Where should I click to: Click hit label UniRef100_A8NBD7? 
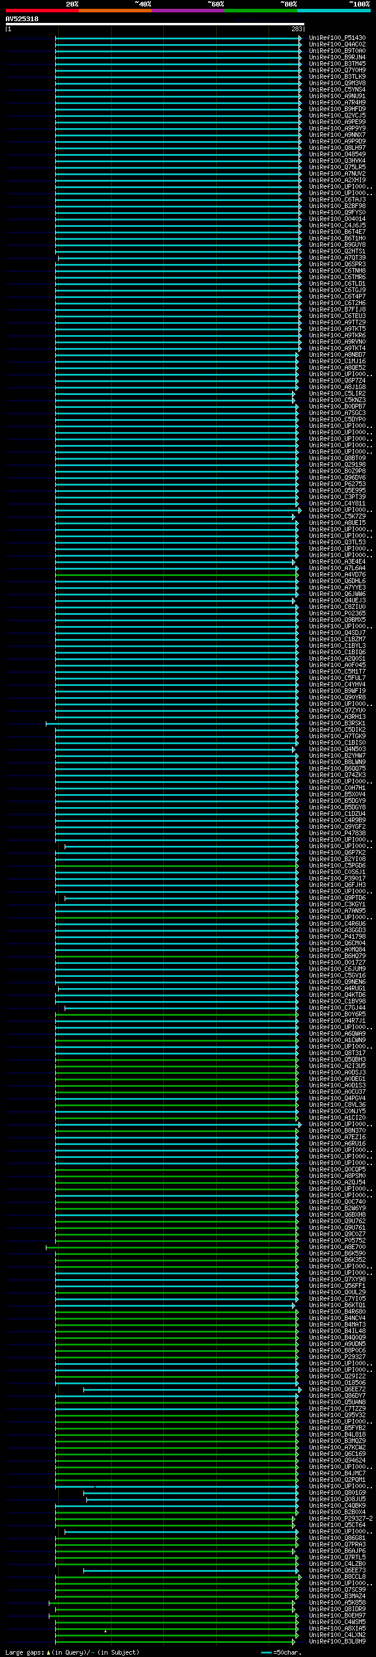[x=337, y=355]
